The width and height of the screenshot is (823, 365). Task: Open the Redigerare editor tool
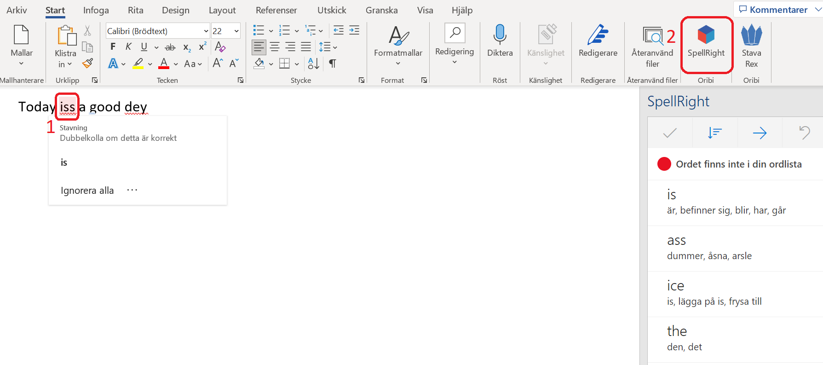pyautogui.click(x=598, y=41)
